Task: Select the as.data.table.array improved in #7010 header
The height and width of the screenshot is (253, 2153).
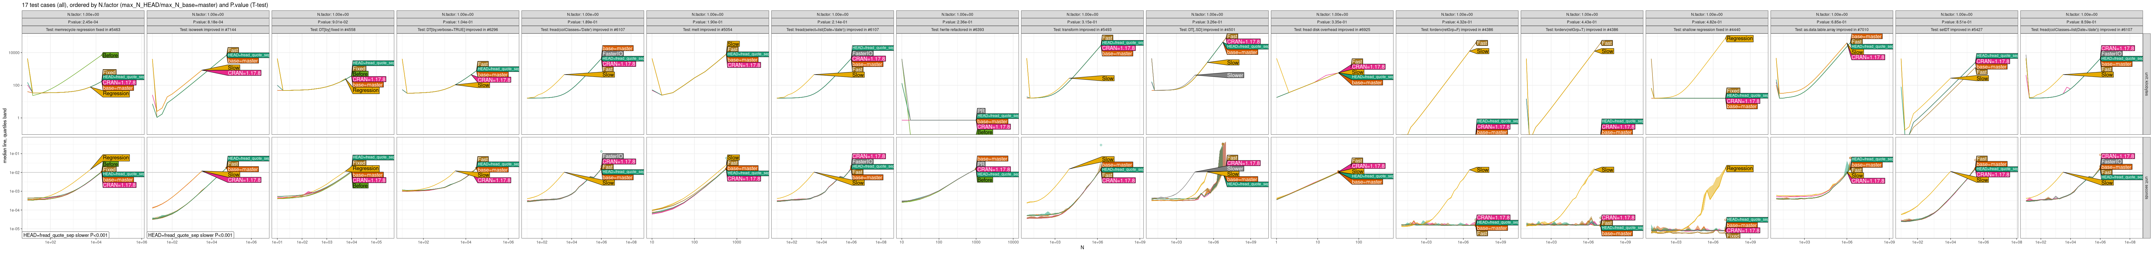Action: coord(1831,29)
